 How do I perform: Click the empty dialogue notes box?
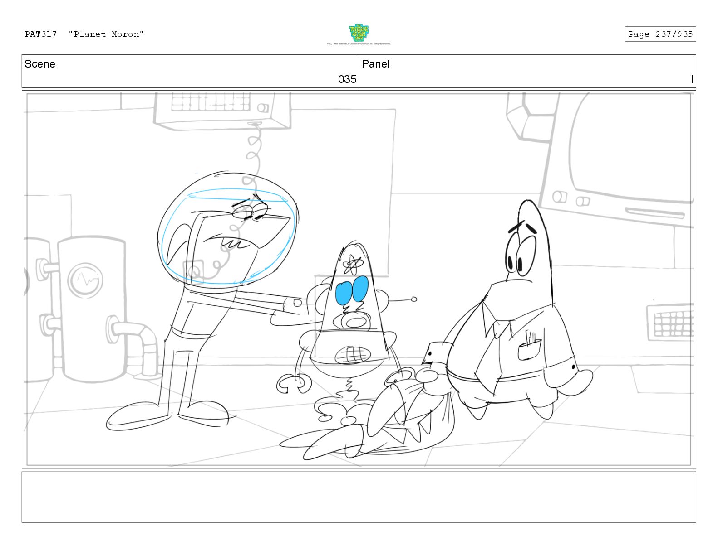pos(359,497)
